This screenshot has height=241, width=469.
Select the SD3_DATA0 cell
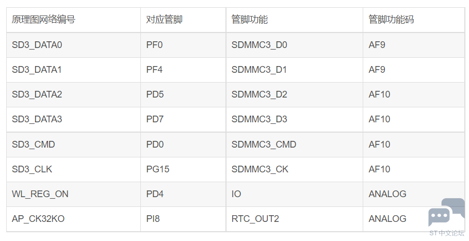(x=74, y=45)
